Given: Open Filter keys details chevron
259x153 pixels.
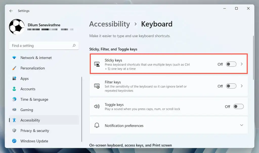Looking at the screenshot, I should [242, 86].
